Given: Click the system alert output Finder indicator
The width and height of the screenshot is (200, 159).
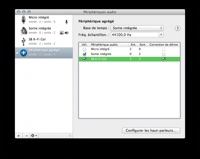Looking at the screenshot, I should 62,33.
